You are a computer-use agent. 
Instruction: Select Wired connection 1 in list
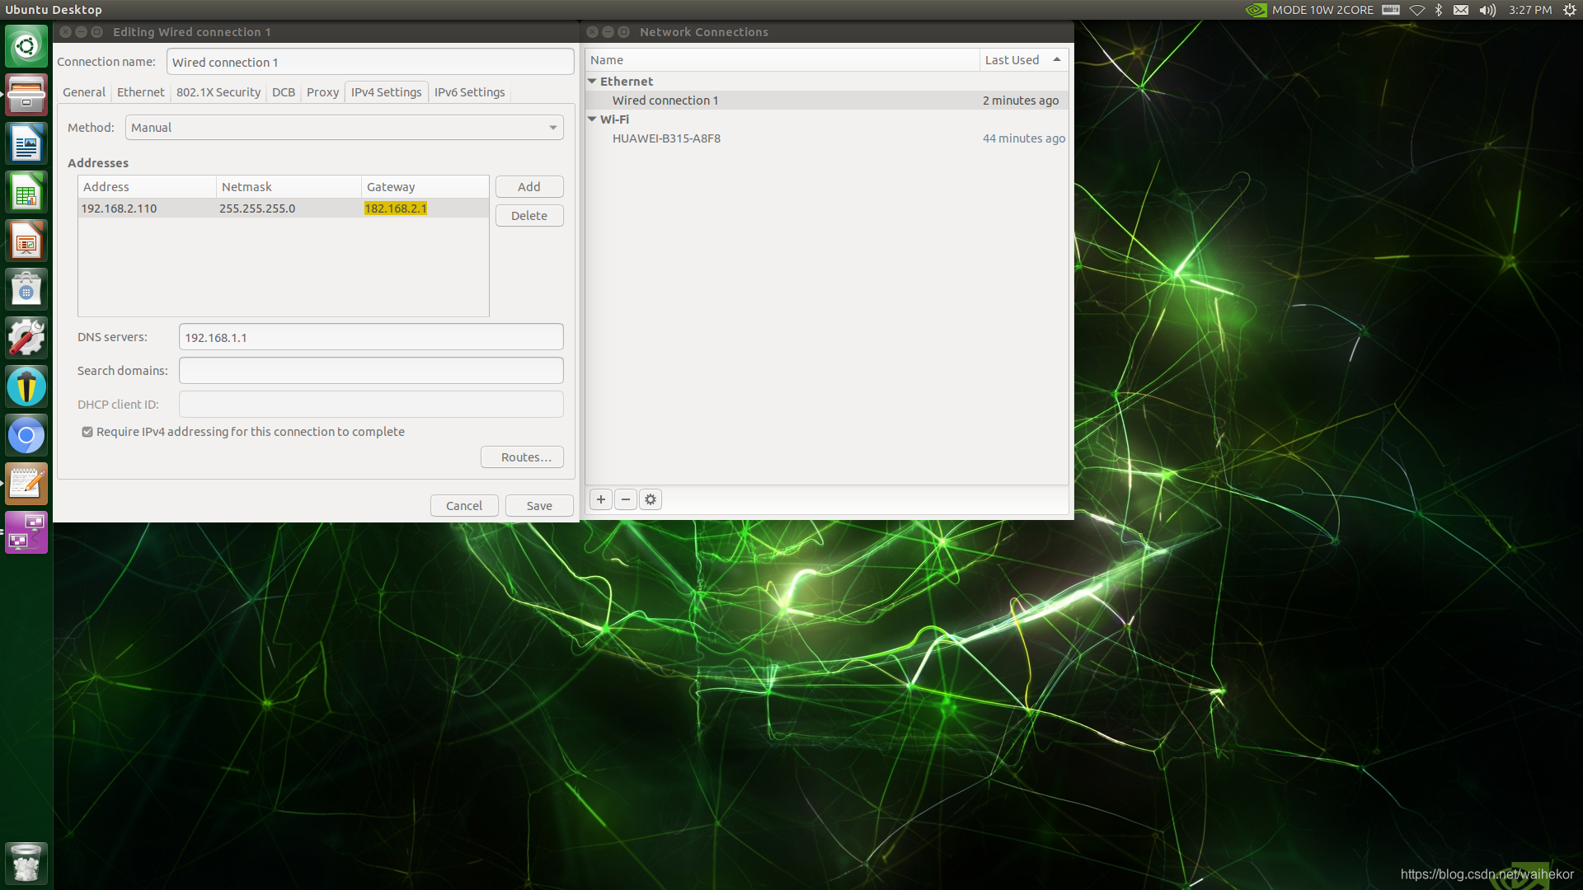click(x=827, y=101)
